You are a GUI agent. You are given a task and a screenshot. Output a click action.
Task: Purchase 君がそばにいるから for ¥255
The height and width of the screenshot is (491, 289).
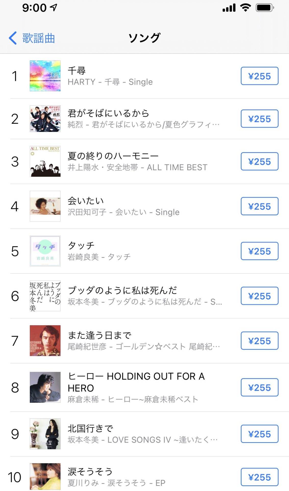pyautogui.click(x=259, y=119)
